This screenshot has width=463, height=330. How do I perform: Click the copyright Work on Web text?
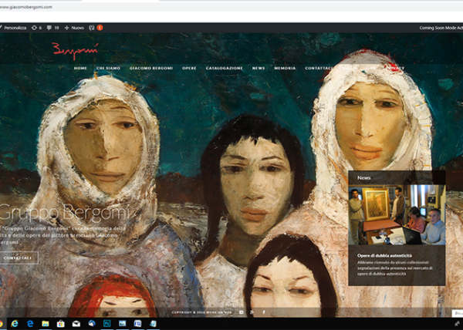202,312
